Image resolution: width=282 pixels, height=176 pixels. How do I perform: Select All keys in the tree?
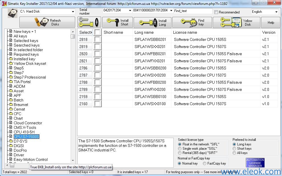20,36
